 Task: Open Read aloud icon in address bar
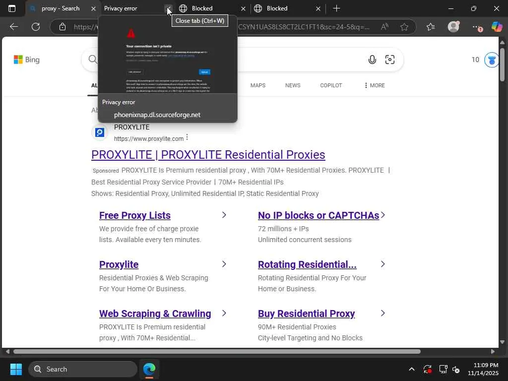click(x=384, y=27)
